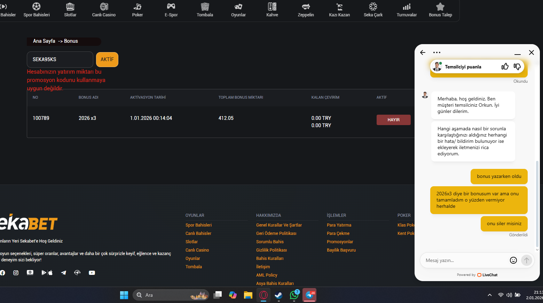Click total bonus amount 412.05
The image size is (543, 303).
226,118
